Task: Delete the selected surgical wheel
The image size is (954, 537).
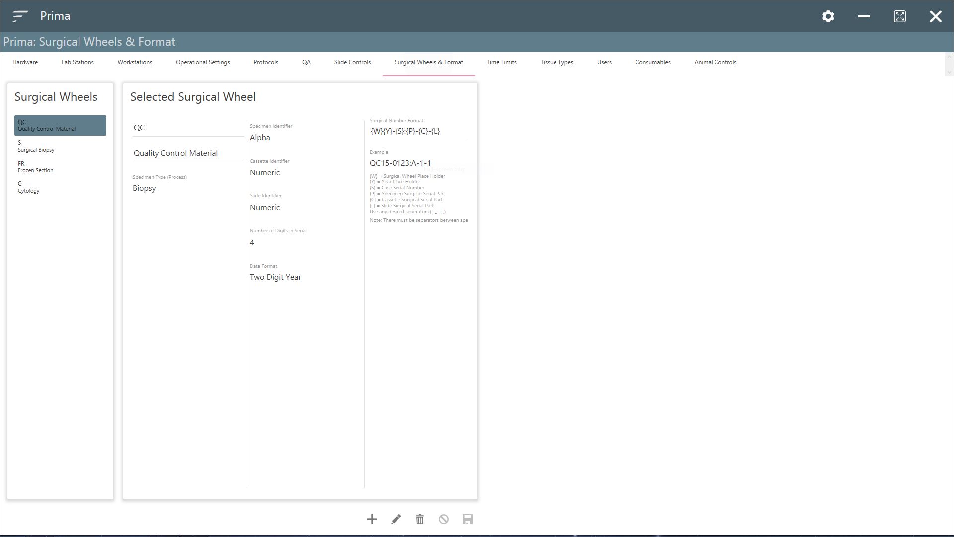Action: (x=420, y=519)
